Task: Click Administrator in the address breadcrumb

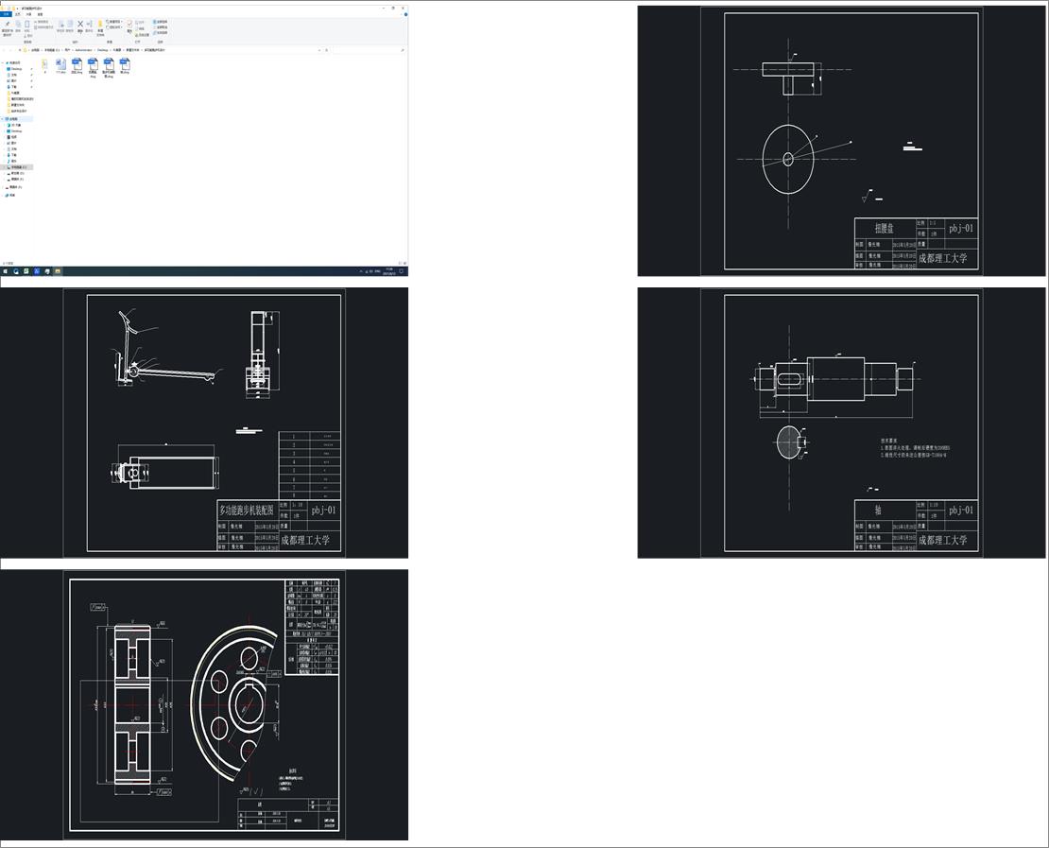Action: click(x=83, y=50)
